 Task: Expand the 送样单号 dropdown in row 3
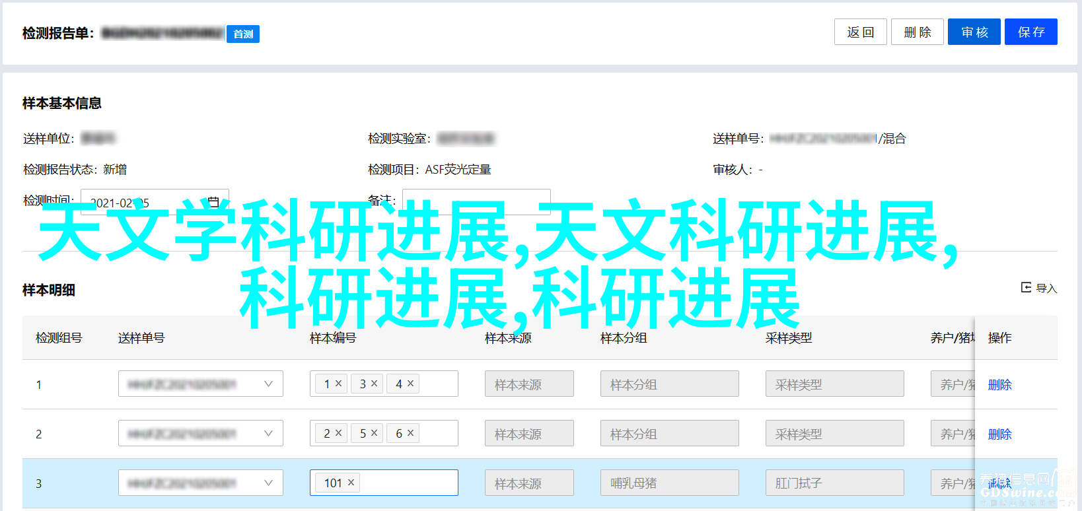268,483
